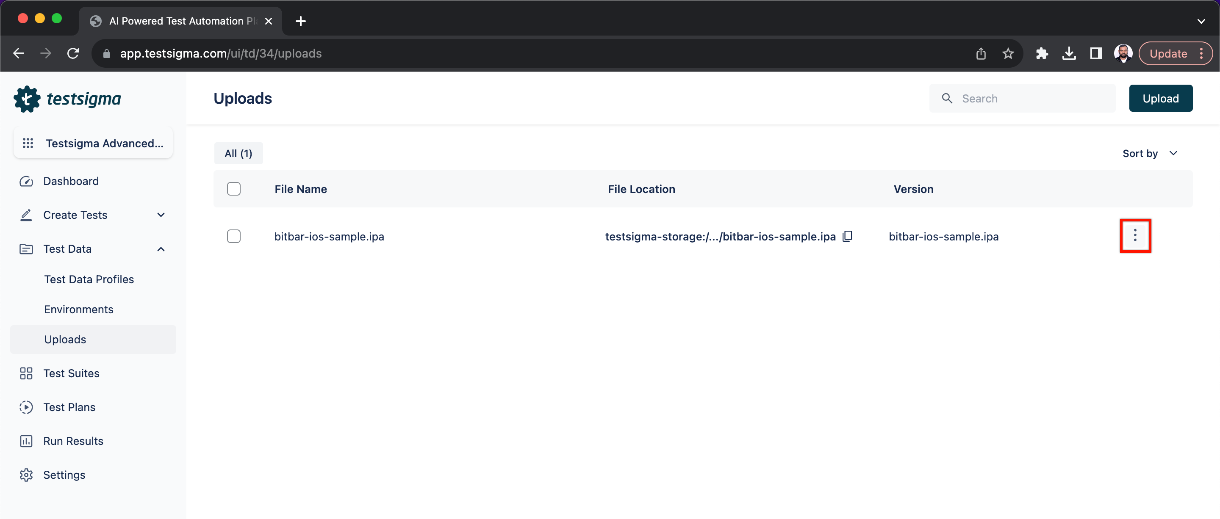Open the three-dot row actions menu
This screenshot has width=1220, height=519.
point(1135,236)
